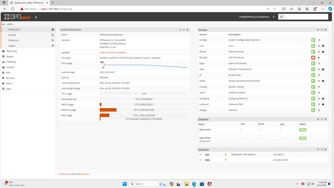This screenshot has width=334, height=188.
Task: Click the Deciso B.V. footer link
Action: pos(85,174)
